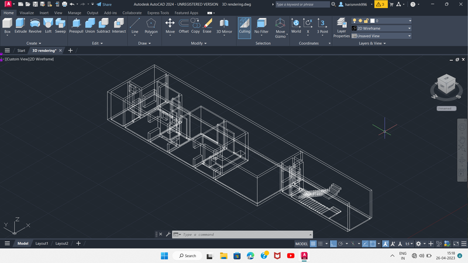Screen dimensions: 468x263
Task: Open the yellow warning notifications button
Action: [x=381, y=4]
